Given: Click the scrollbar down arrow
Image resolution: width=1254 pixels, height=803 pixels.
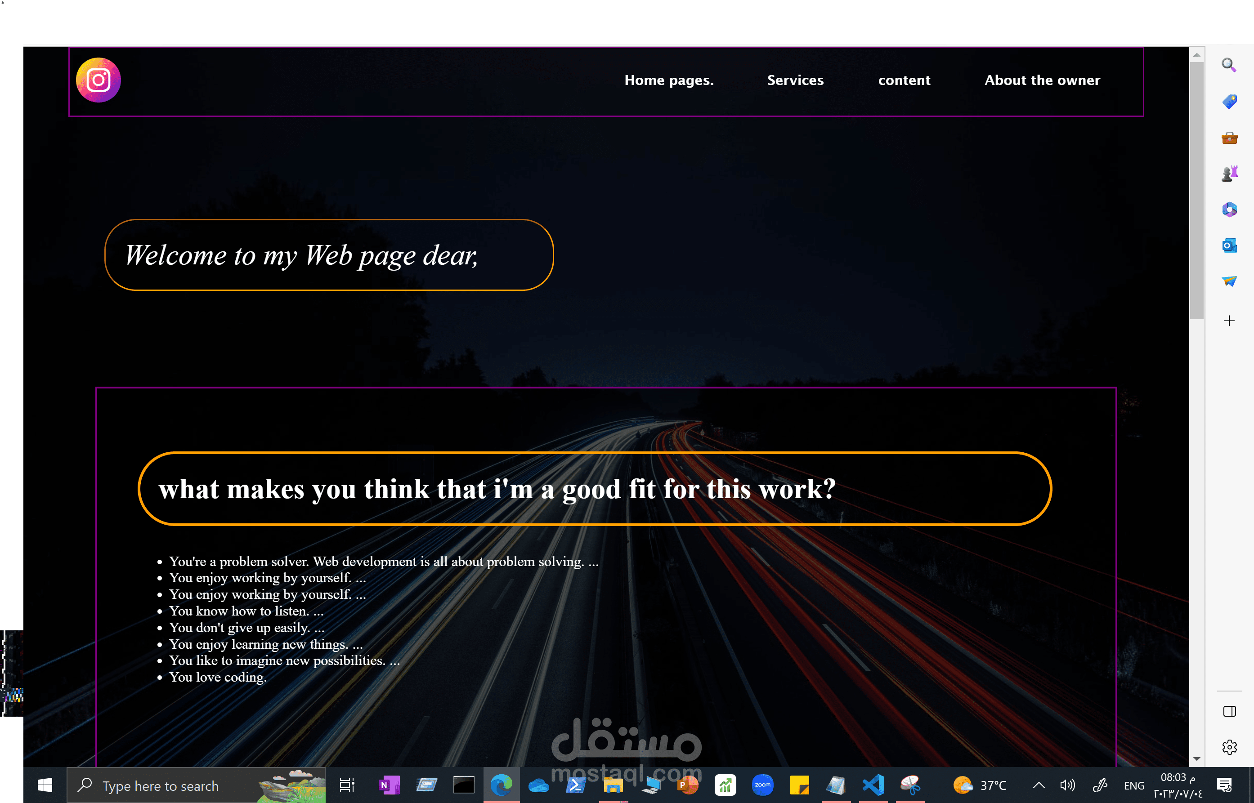Looking at the screenshot, I should (x=1196, y=758).
